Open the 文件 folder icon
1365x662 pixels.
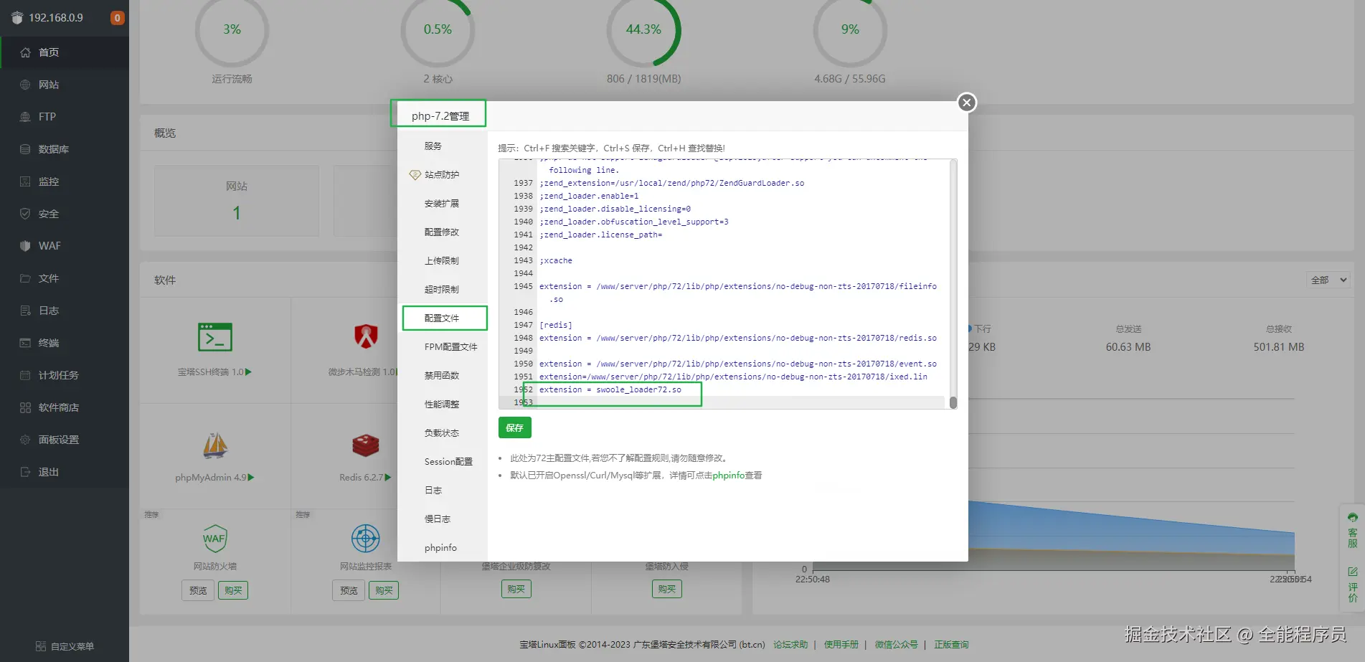[x=25, y=278]
